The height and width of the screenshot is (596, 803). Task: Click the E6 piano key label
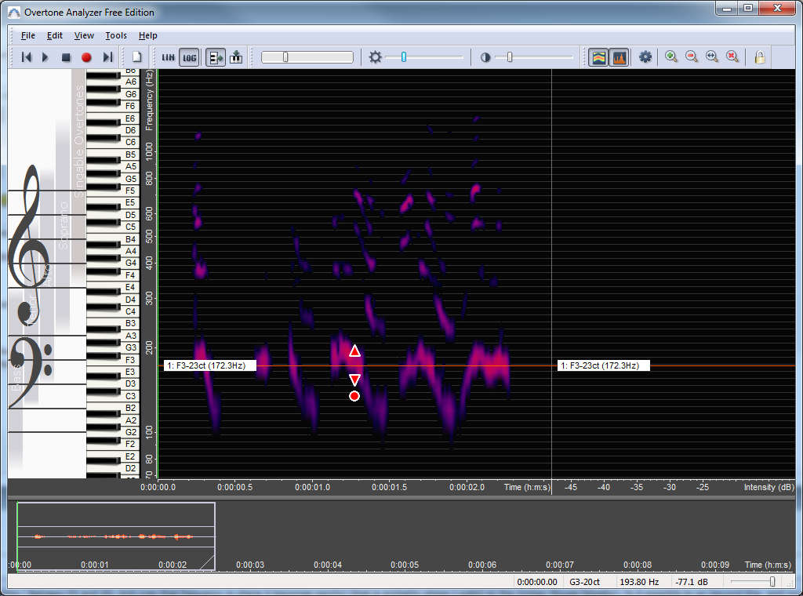tap(131, 118)
